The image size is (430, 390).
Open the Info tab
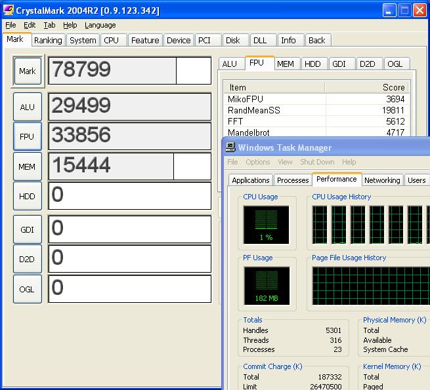291,40
